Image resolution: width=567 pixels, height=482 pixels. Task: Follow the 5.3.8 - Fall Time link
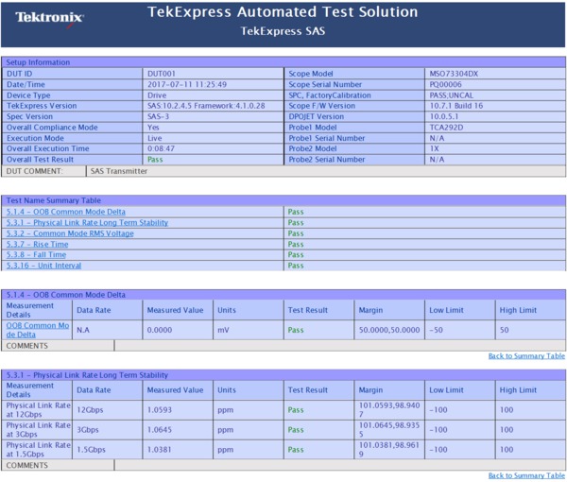tap(36, 255)
